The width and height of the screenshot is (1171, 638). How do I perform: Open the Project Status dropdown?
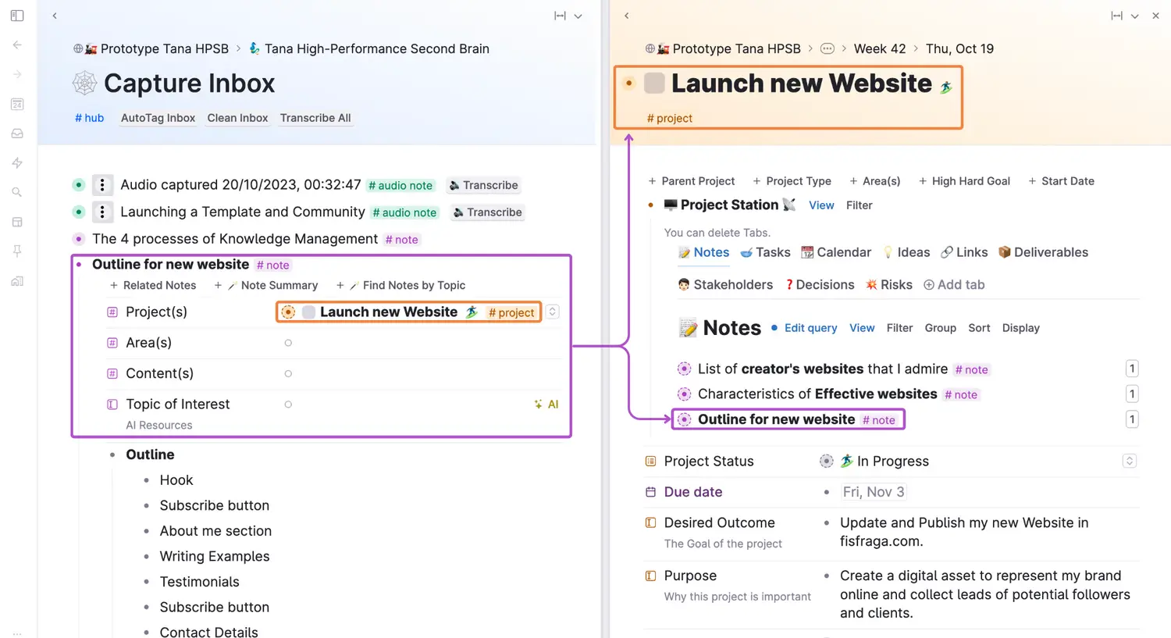click(x=1129, y=461)
